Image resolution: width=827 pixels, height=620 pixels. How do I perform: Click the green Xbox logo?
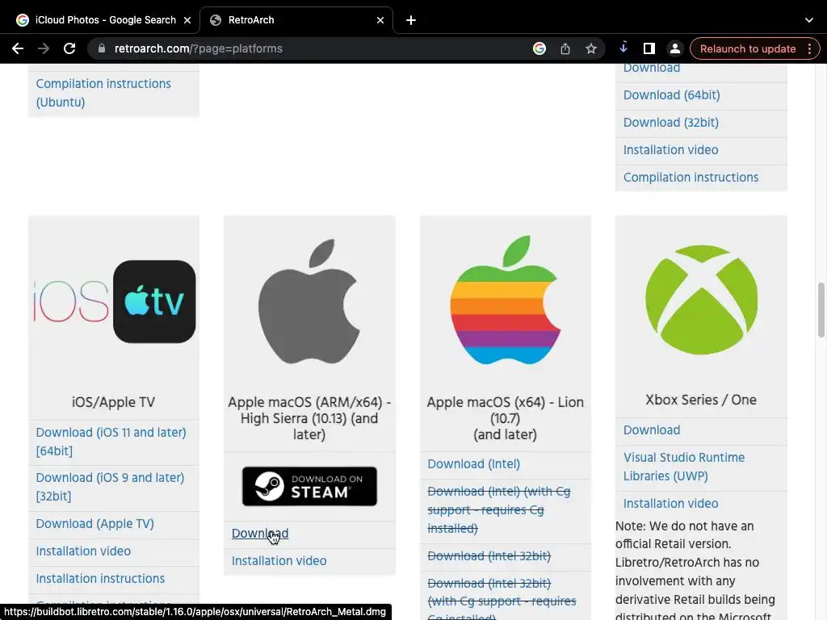point(701,300)
